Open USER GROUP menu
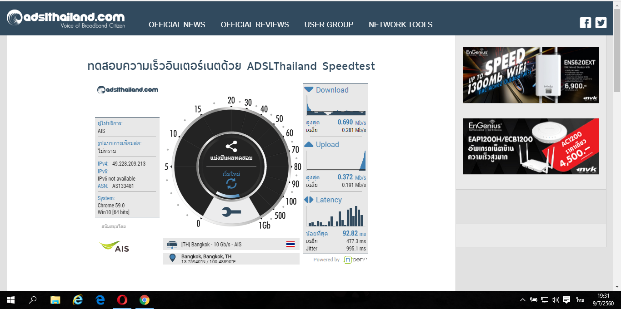Image resolution: width=621 pixels, height=309 pixels. tap(329, 25)
